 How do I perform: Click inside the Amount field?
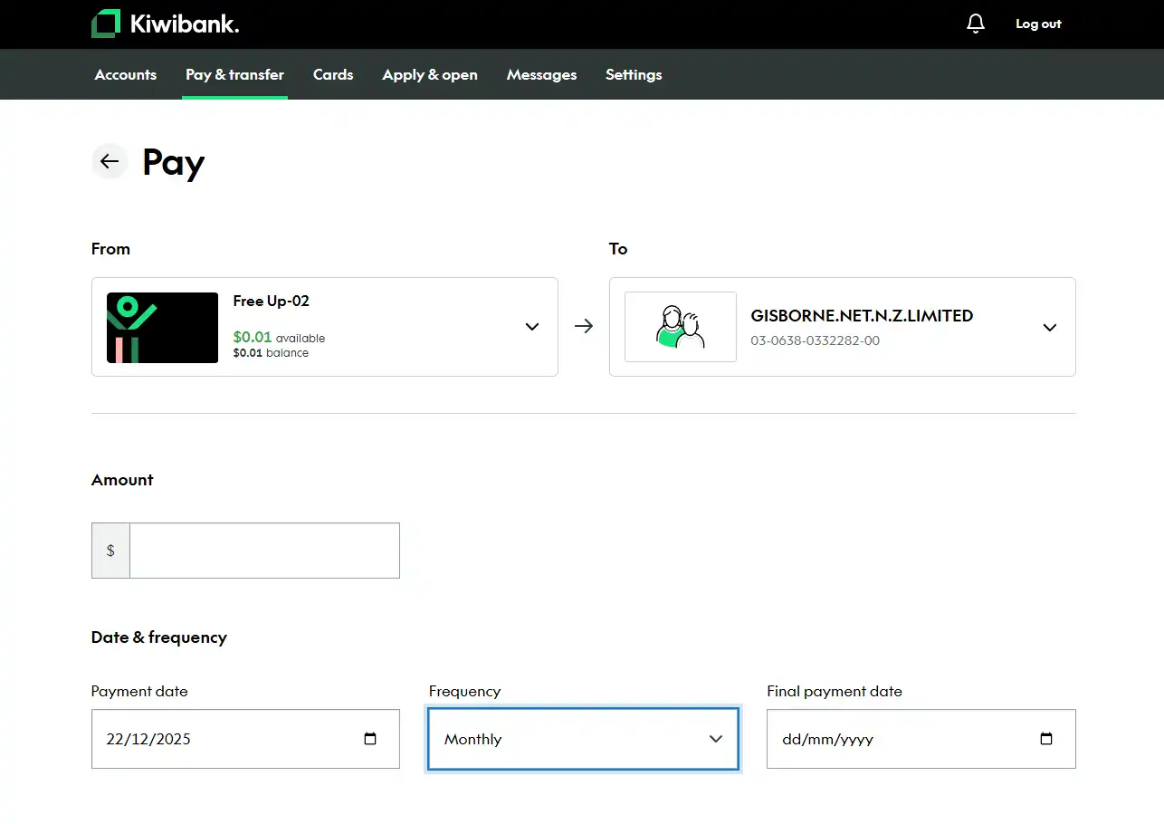coord(263,550)
